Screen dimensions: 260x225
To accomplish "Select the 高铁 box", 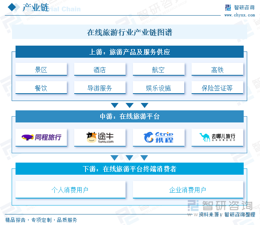I will [217, 69].
